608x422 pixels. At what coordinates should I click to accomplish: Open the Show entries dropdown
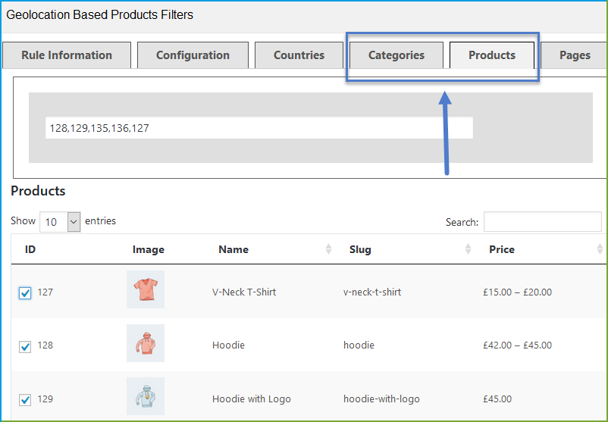(60, 222)
